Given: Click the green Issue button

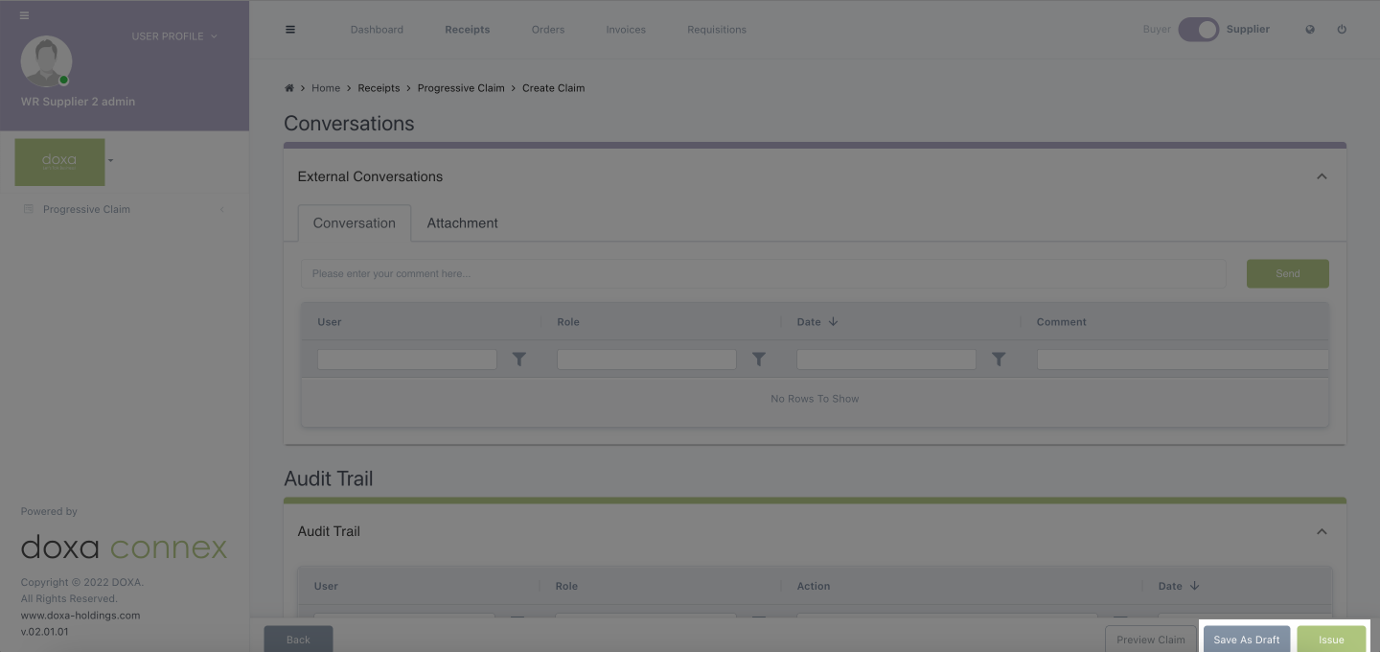Looking at the screenshot, I should point(1331,640).
